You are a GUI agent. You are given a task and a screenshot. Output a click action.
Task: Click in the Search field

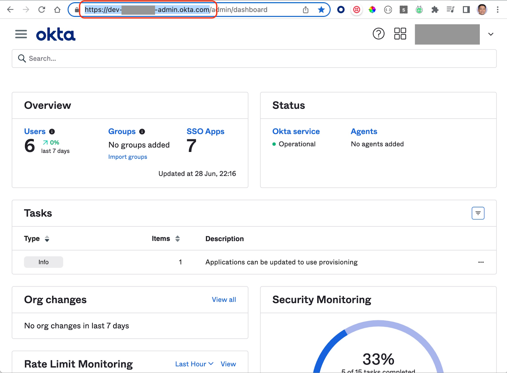coord(254,59)
